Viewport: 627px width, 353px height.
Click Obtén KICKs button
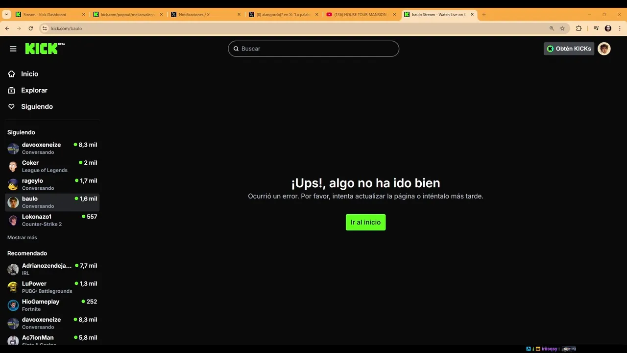[569, 49]
